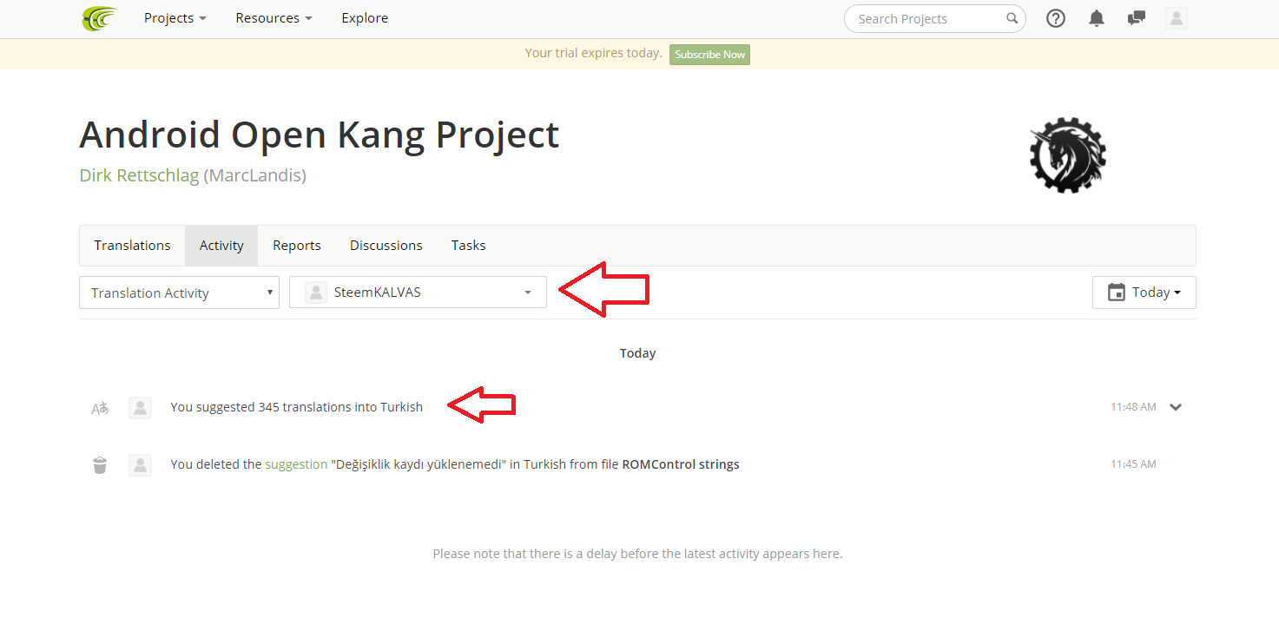Click the 11:48 AM timestamp
The width and height of the screenshot is (1279, 638).
1133,407
